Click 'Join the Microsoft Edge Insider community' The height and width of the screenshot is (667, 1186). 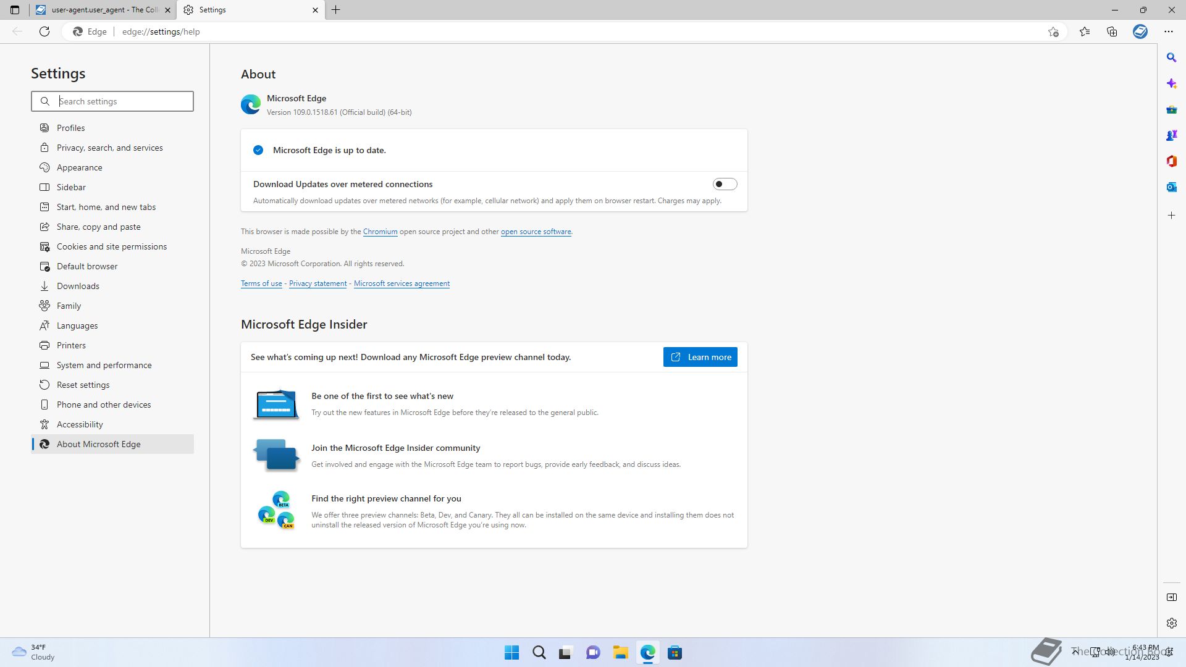point(395,448)
